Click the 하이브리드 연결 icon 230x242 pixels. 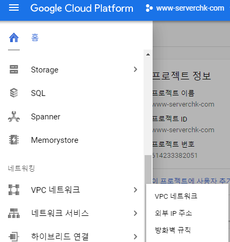tap(14, 237)
